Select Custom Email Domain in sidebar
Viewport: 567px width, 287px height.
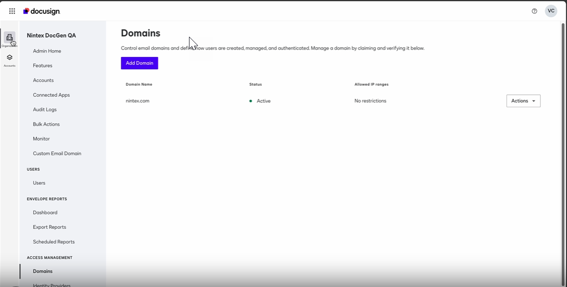coord(57,153)
